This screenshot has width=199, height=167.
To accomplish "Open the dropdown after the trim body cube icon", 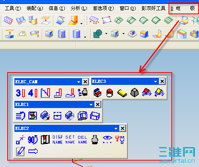I will click(123, 34).
